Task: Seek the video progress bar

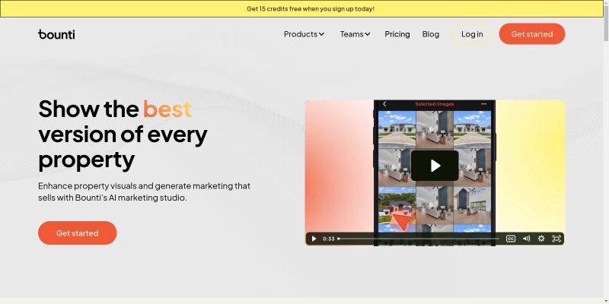Action: tap(419, 239)
